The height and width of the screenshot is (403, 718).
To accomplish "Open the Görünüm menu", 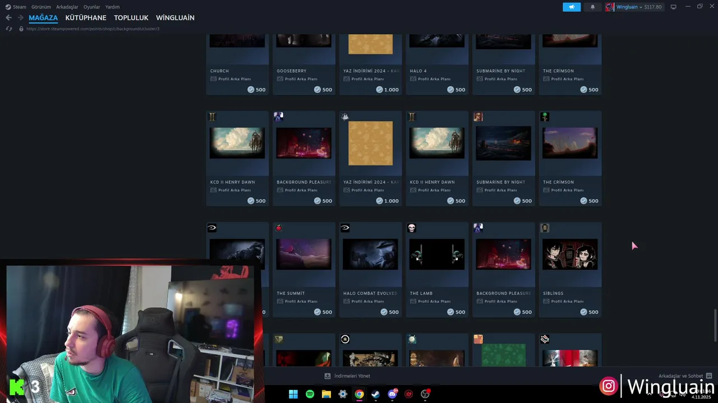I will 41,7.
